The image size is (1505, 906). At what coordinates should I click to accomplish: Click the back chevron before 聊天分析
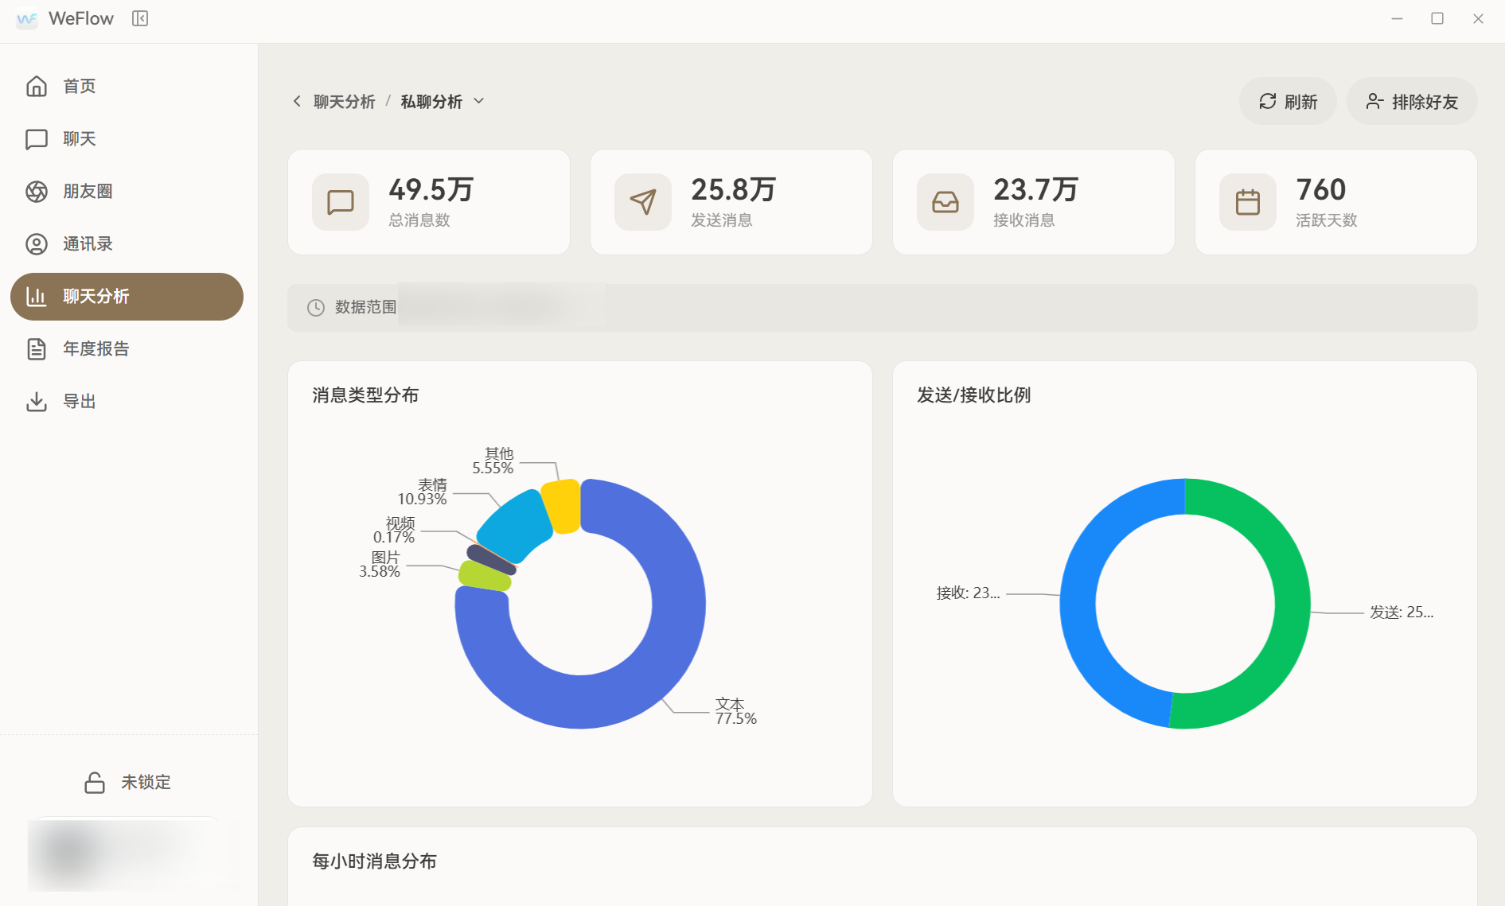(295, 101)
